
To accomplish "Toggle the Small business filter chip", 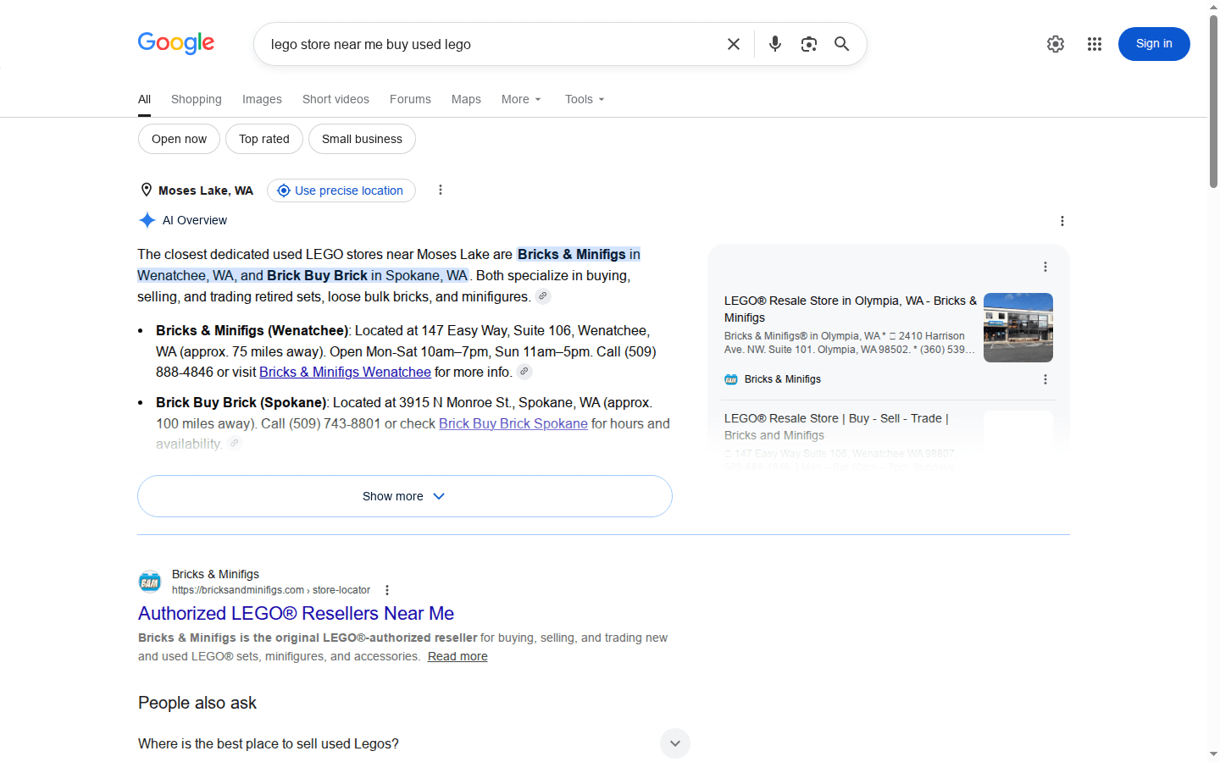I will (362, 139).
